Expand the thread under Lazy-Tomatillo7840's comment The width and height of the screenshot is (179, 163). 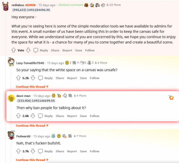[32, 87]
